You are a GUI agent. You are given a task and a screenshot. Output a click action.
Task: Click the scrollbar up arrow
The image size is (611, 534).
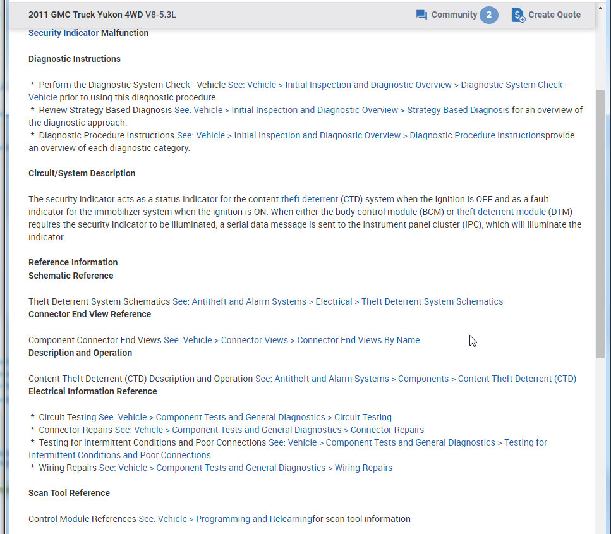(600, 8)
